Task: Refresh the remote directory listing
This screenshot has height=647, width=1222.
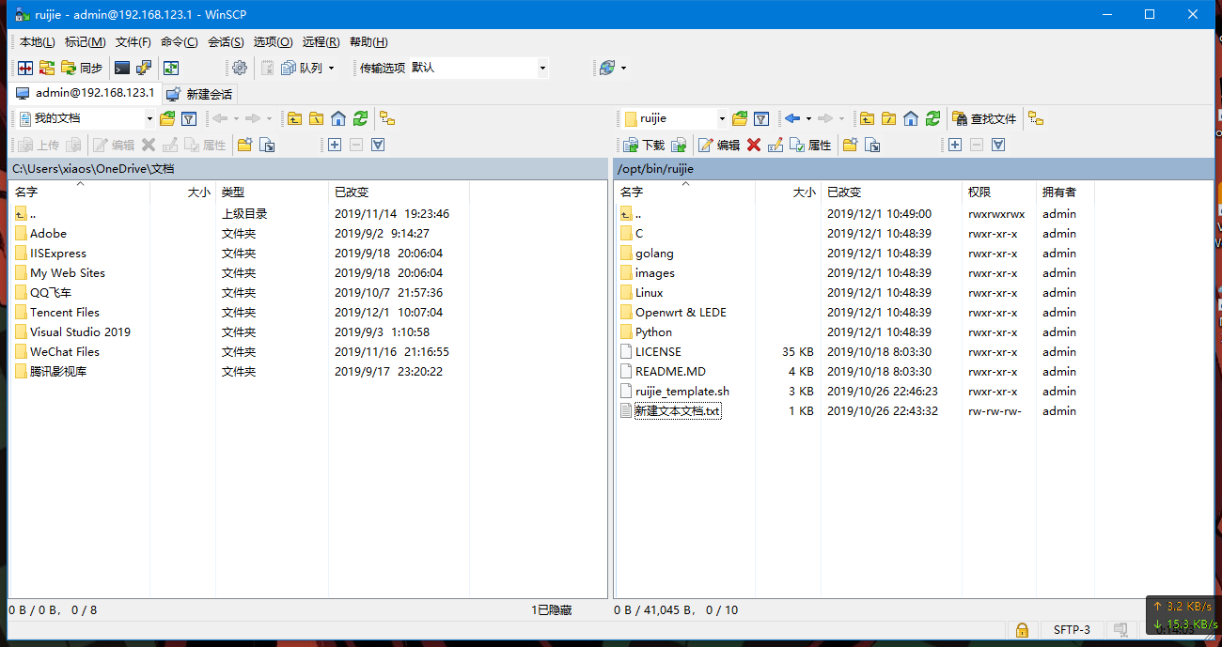Action: (x=932, y=118)
